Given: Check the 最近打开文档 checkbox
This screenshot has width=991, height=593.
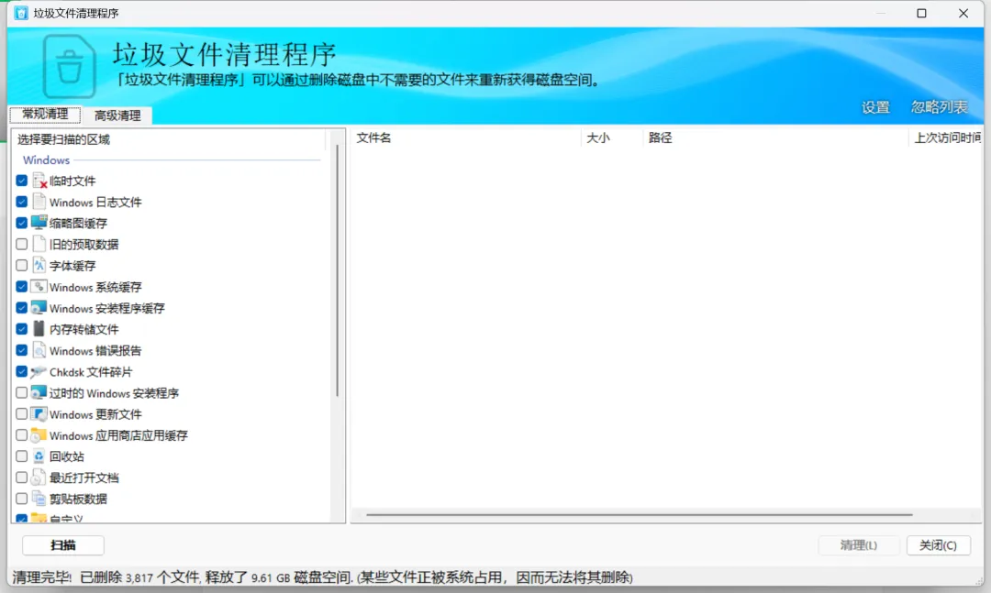Looking at the screenshot, I should [21, 478].
